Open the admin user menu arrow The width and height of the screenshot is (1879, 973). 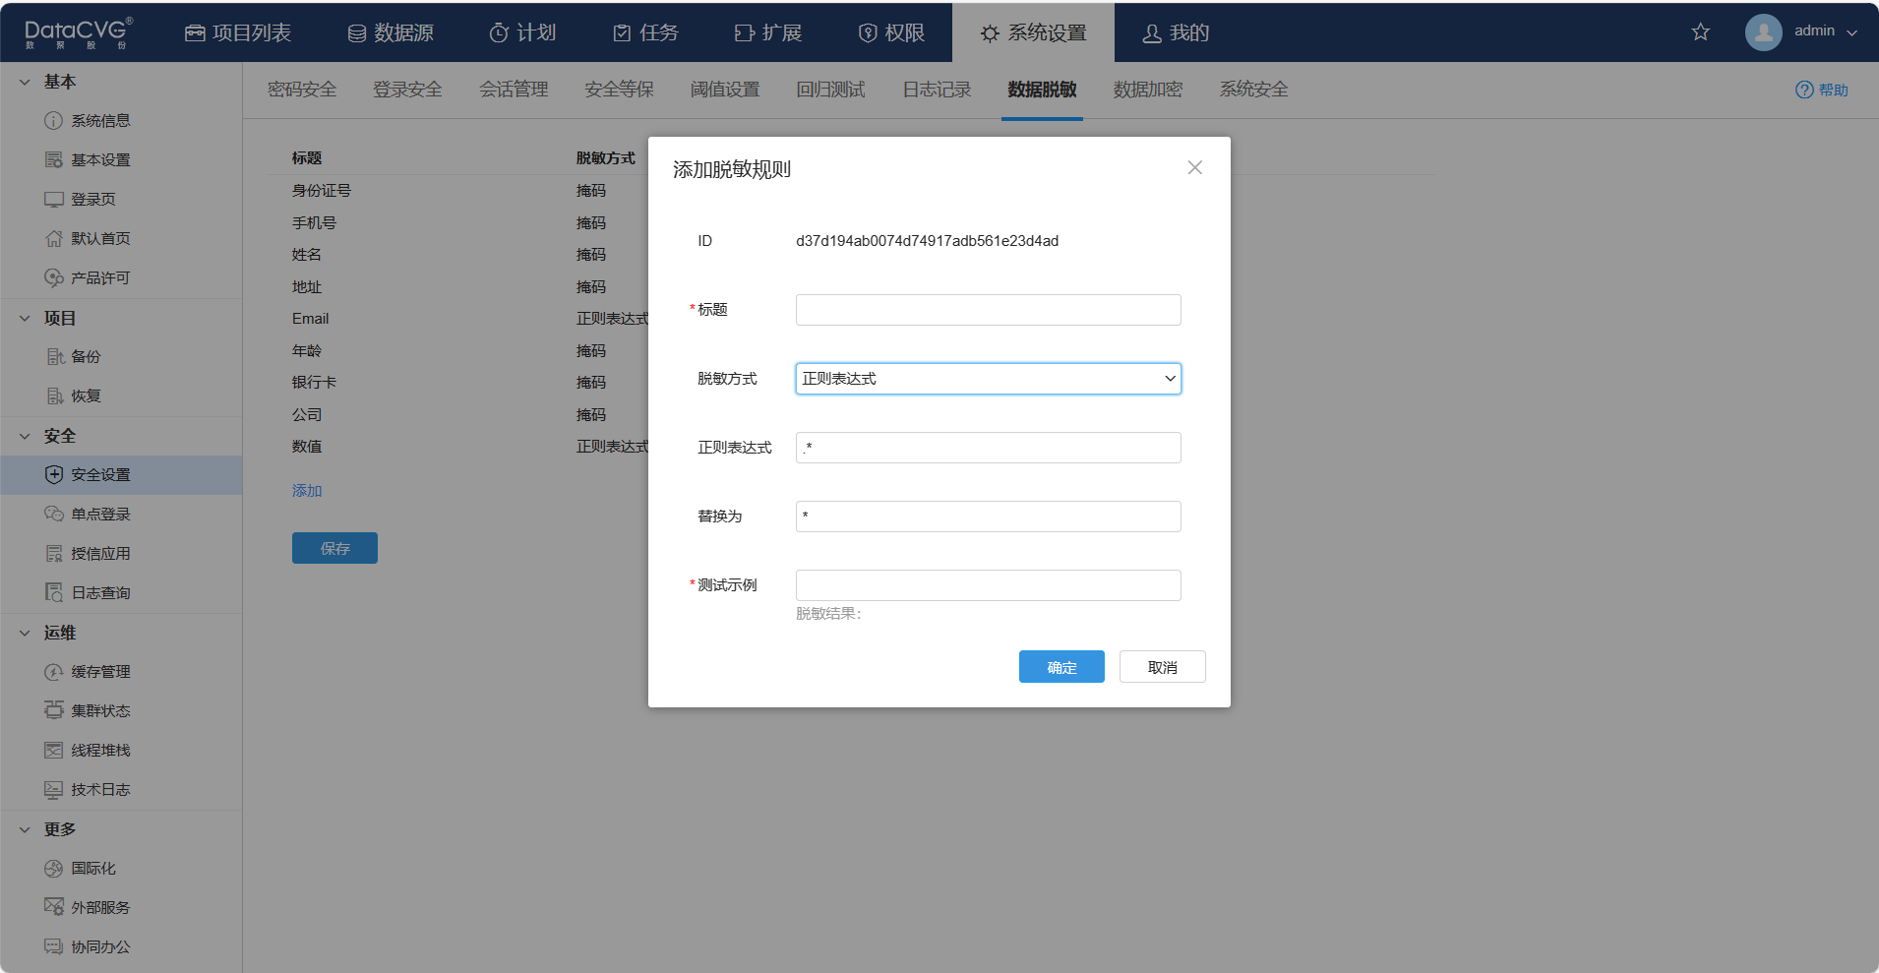click(1851, 32)
